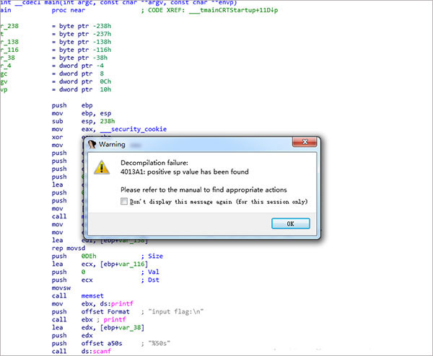
Task: Tick the Don't display this message again checkbox
Action: click(124, 201)
